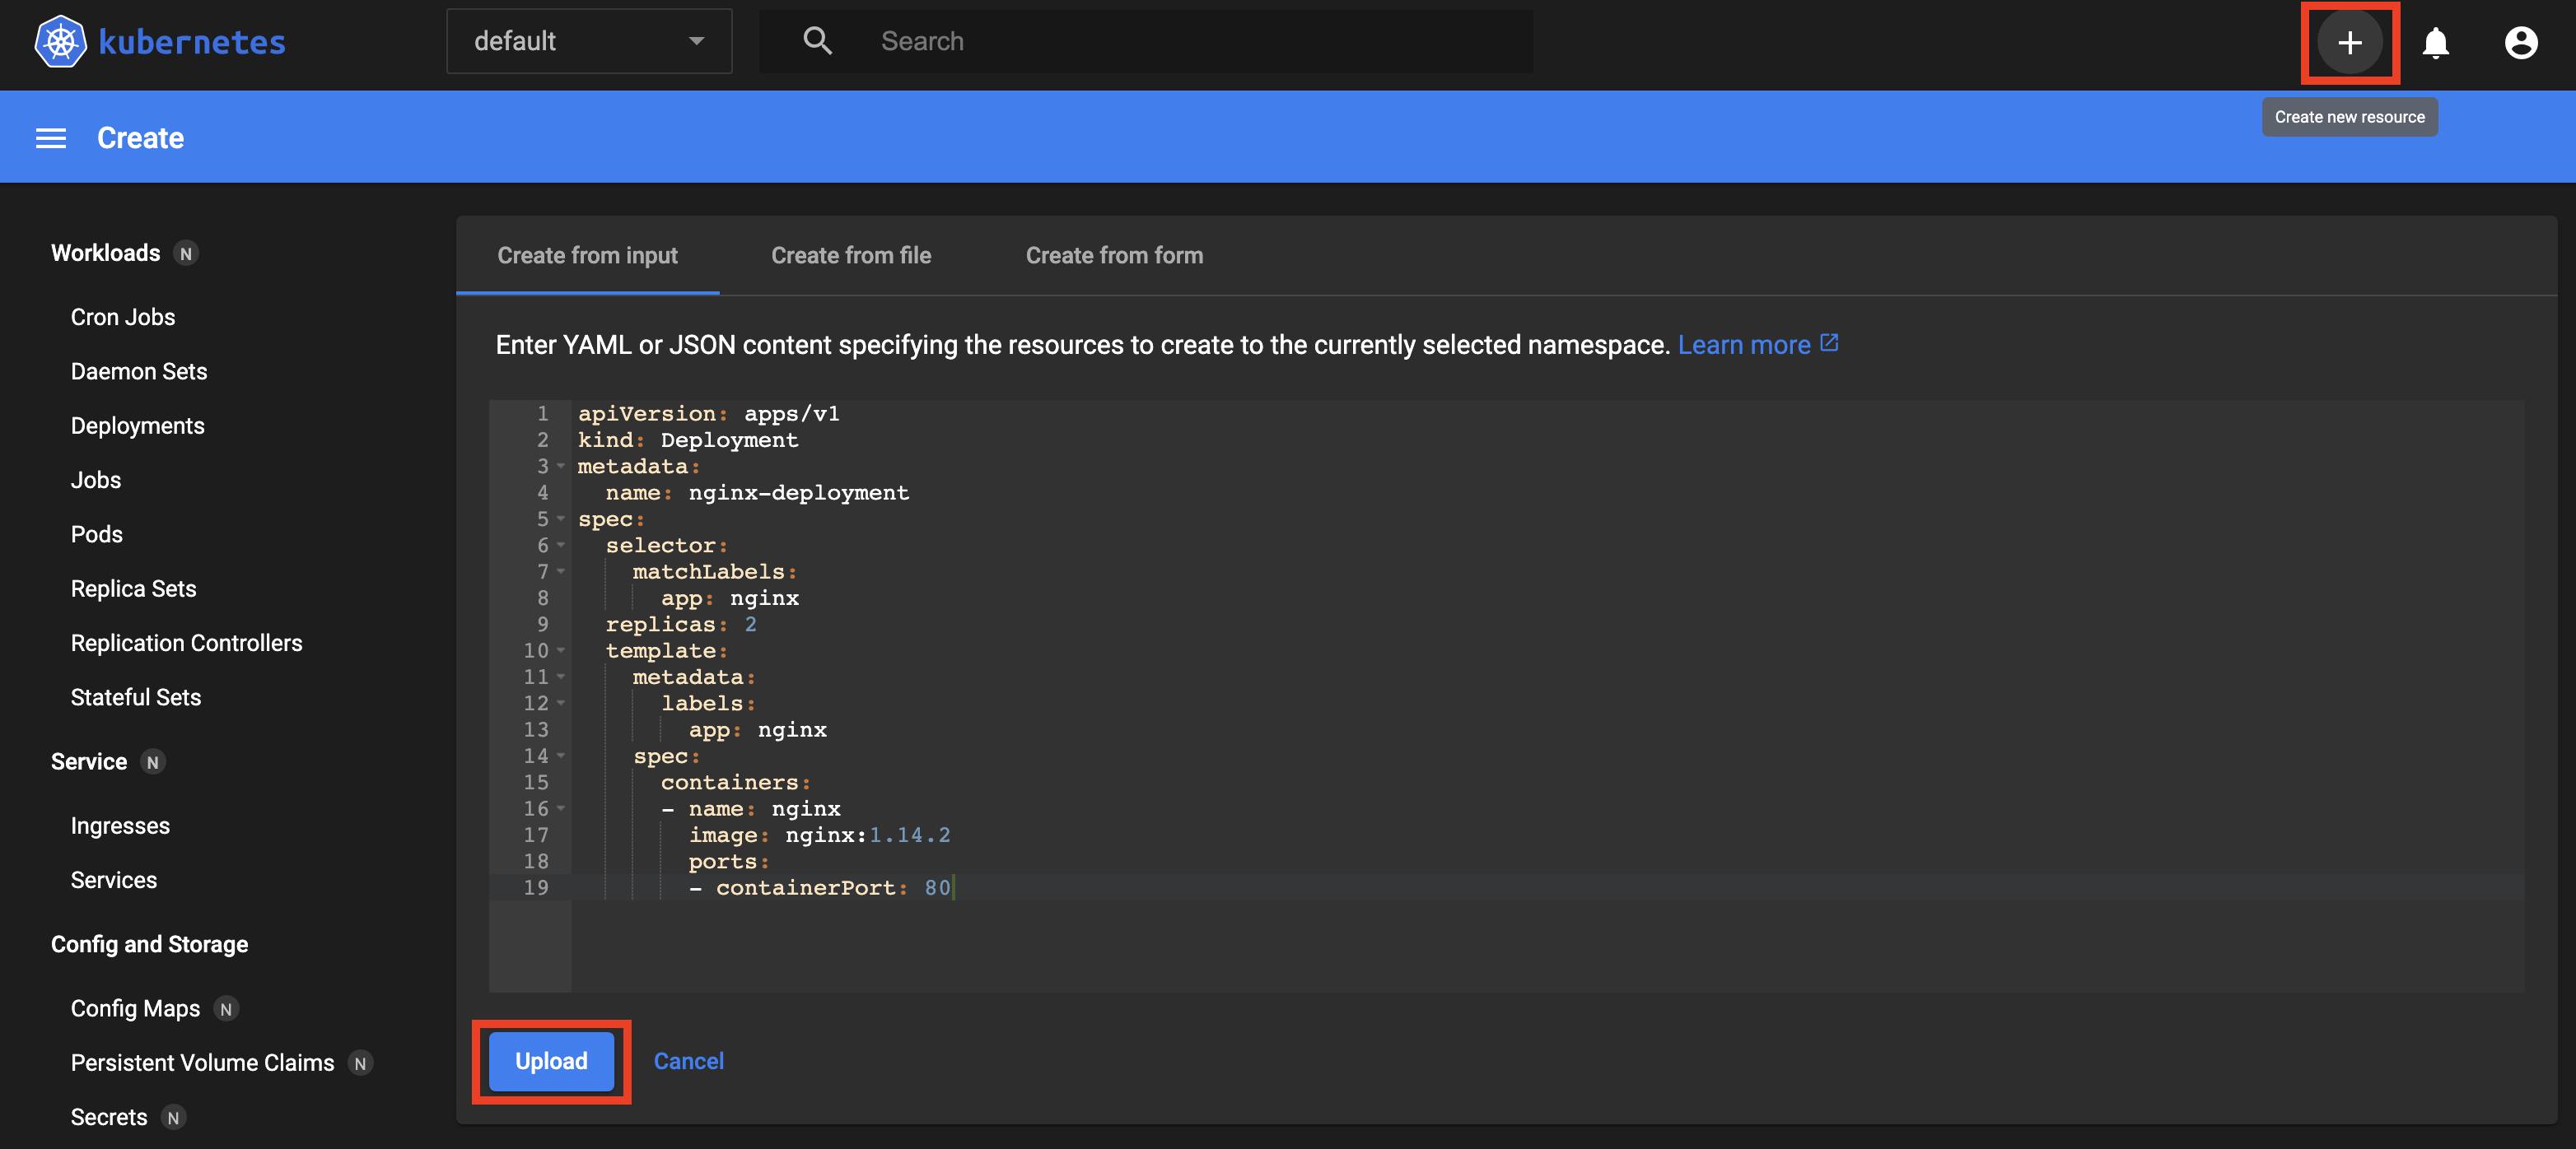The width and height of the screenshot is (2576, 1149).
Task: Click the Upload button
Action: tap(551, 1061)
